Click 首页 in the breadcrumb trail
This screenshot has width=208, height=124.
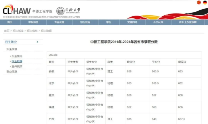coord(6,31)
